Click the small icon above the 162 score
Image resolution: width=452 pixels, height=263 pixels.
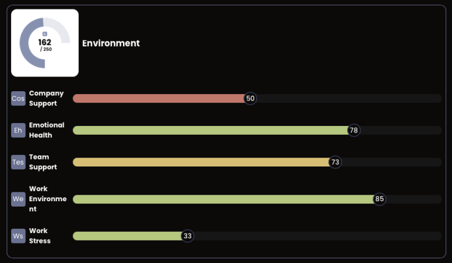(x=45, y=34)
